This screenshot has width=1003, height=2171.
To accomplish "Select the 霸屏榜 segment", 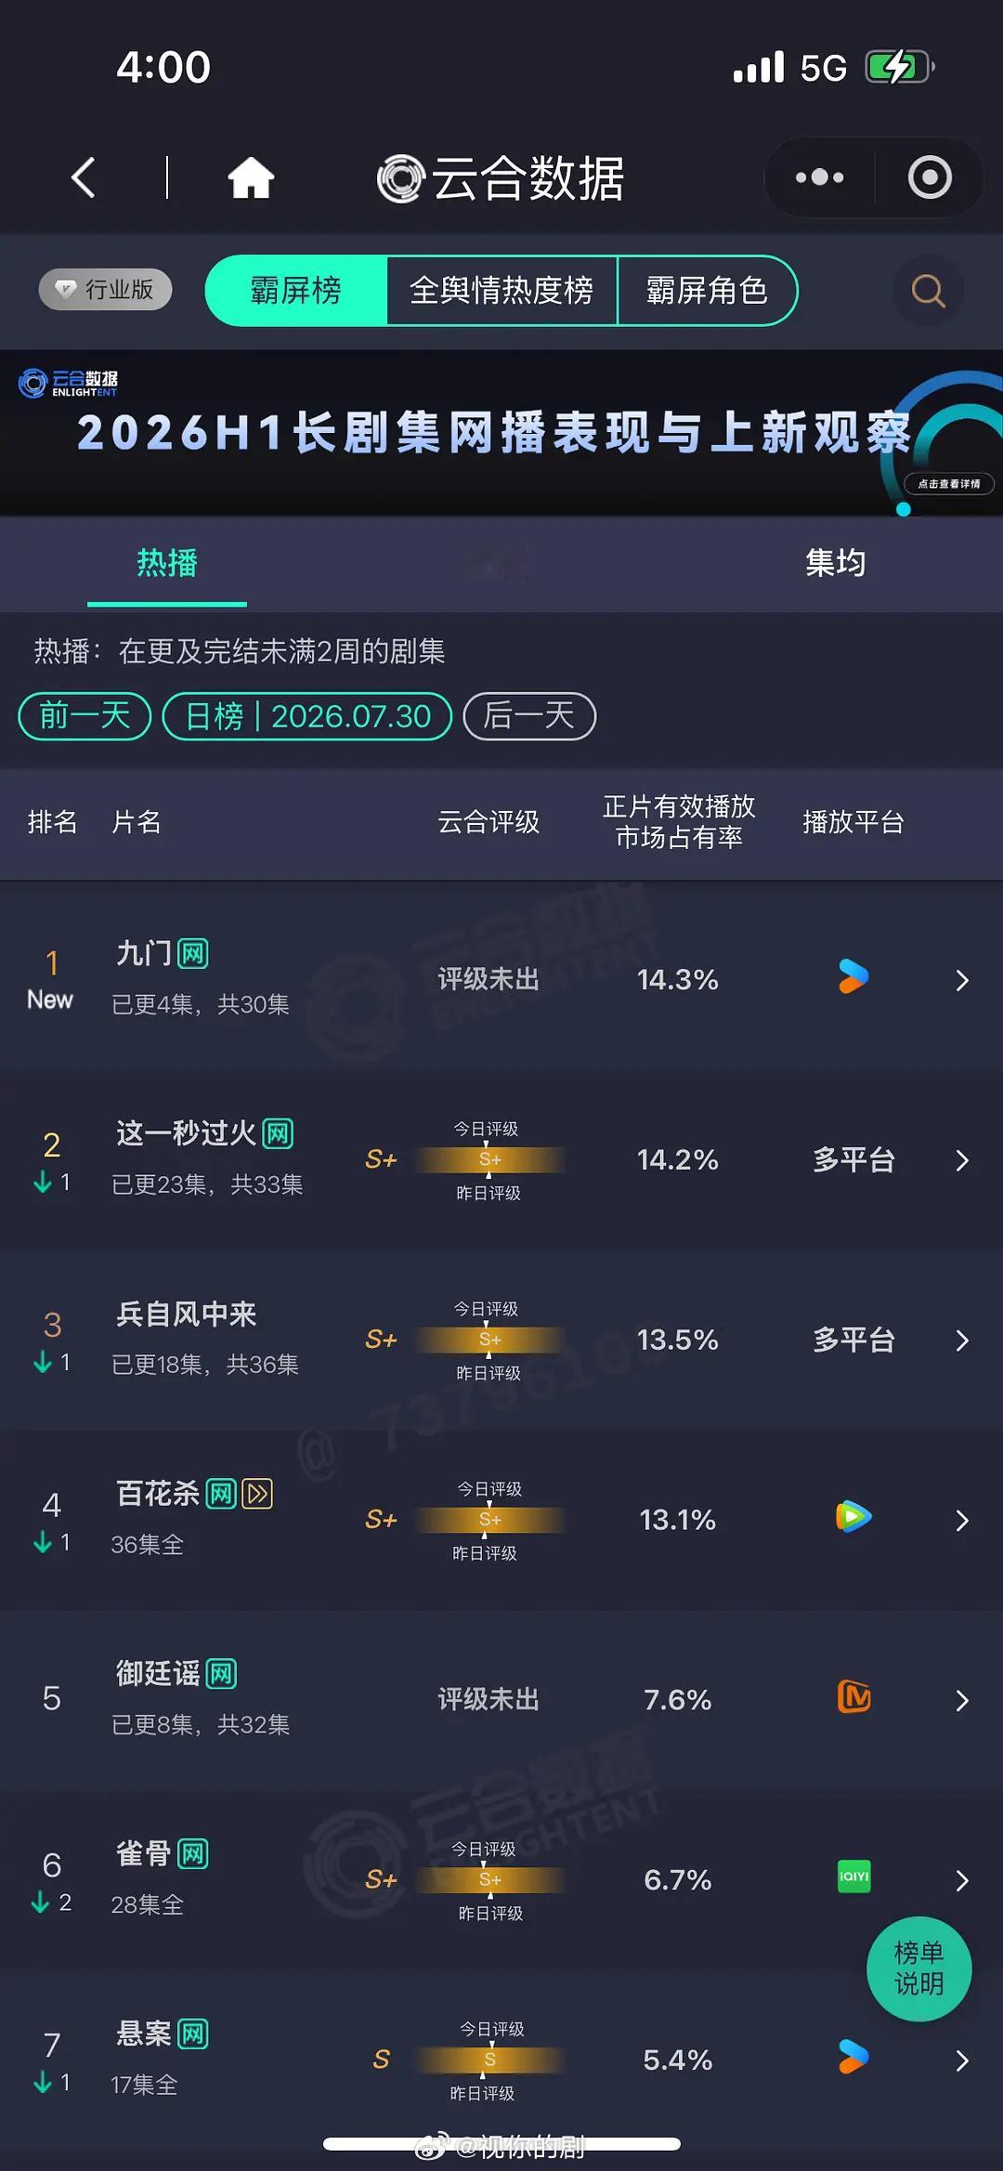I will coord(296,291).
